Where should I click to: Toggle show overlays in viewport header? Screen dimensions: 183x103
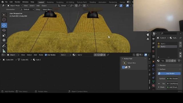click(128, 6)
